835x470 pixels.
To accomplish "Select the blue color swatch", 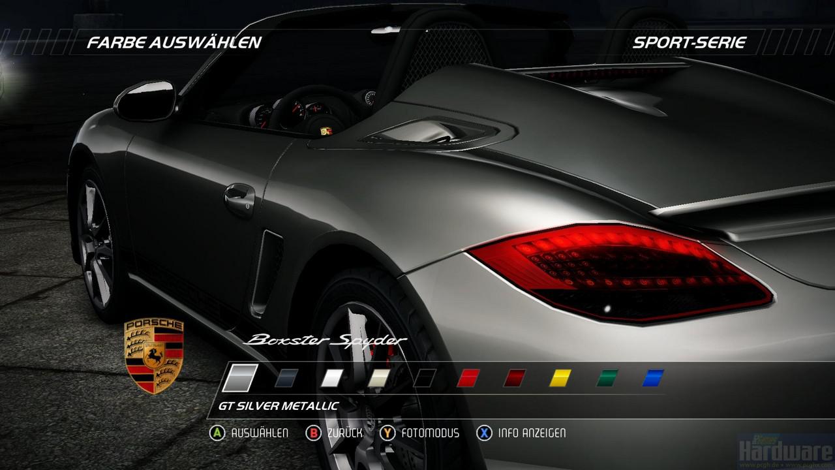I will 653,378.
